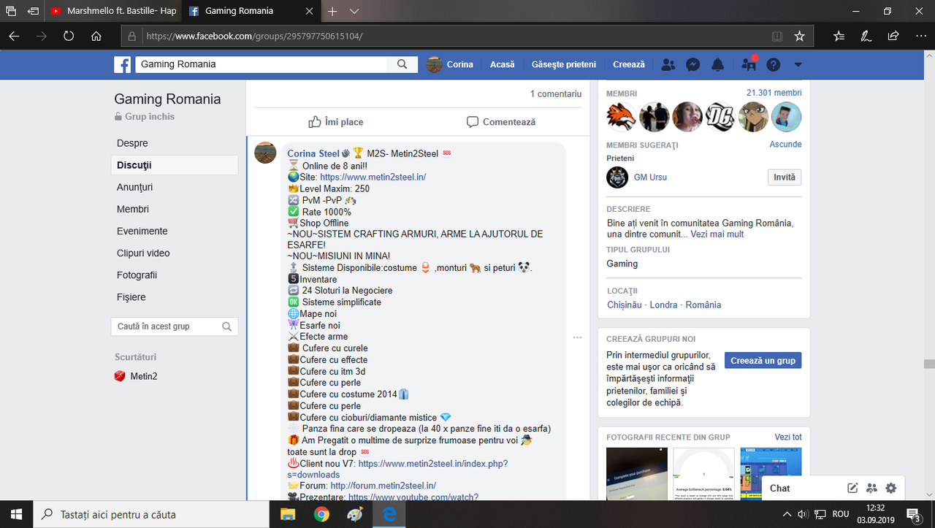The height and width of the screenshot is (528, 935).
Task: Click the Îmi place button
Action: pyautogui.click(x=335, y=122)
